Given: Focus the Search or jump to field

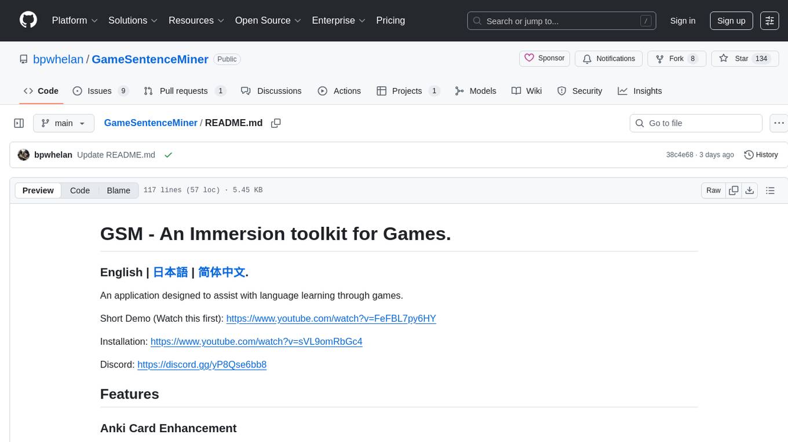Looking at the screenshot, I should point(561,21).
